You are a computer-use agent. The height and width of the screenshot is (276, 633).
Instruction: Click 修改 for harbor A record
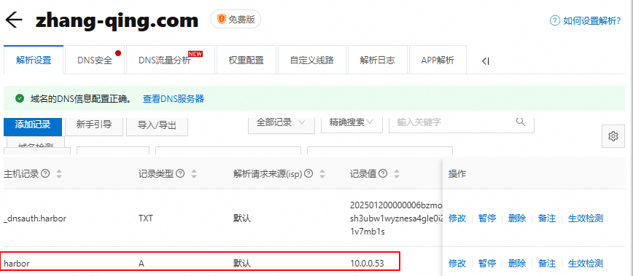[457, 263]
